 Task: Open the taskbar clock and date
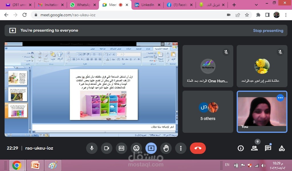point(278,165)
